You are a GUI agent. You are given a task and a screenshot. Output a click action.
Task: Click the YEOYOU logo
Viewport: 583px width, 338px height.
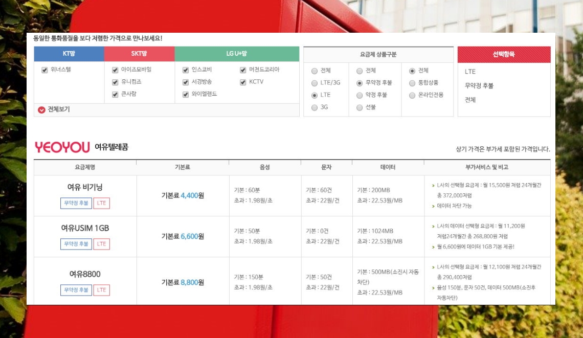click(x=62, y=147)
